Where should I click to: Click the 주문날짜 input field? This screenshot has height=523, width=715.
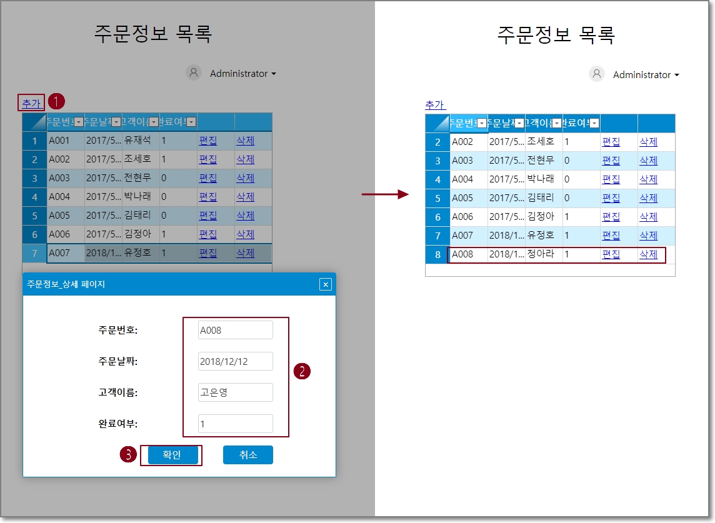click(x=236, y=361)
